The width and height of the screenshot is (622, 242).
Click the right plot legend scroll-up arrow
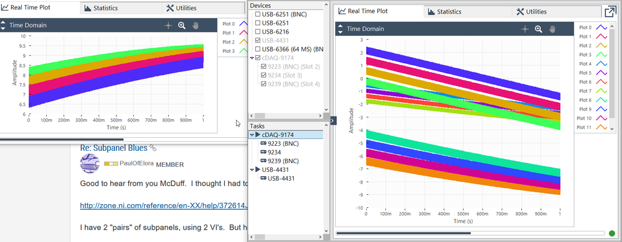coord(611,26)
